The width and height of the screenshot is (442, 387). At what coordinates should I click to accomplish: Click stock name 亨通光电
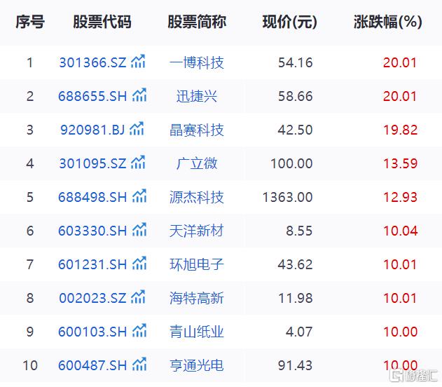coord(197,365)
